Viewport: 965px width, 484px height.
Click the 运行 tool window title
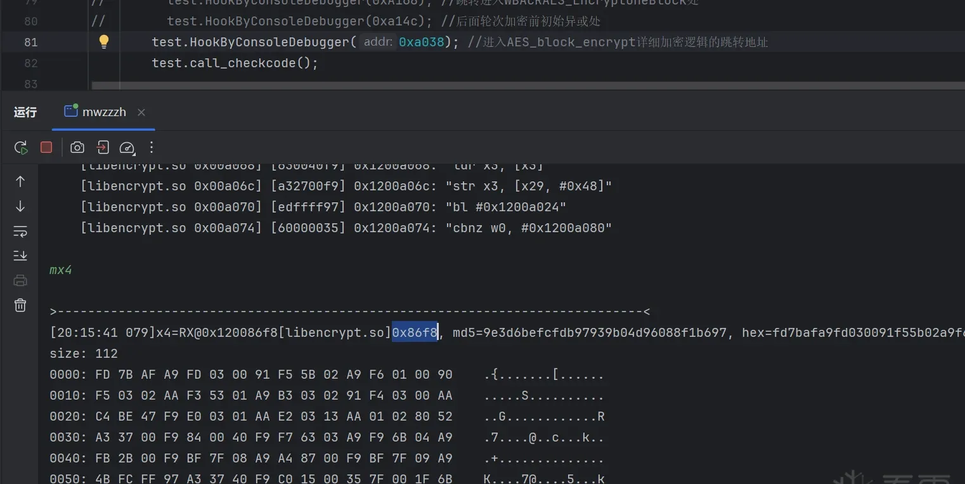(x=25, y=112)
